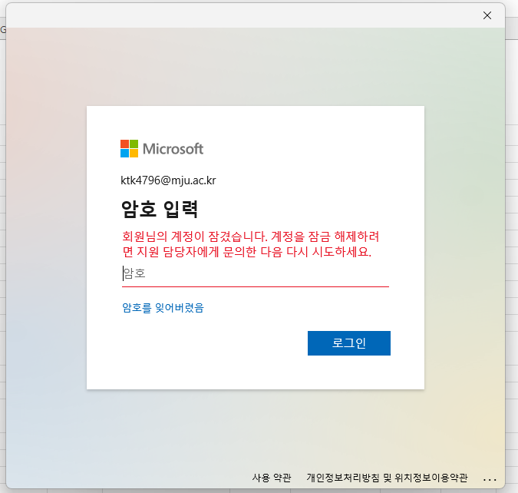Click the 암호 password input field
This screenshot has width=518, height=493.
pos(256,274)
